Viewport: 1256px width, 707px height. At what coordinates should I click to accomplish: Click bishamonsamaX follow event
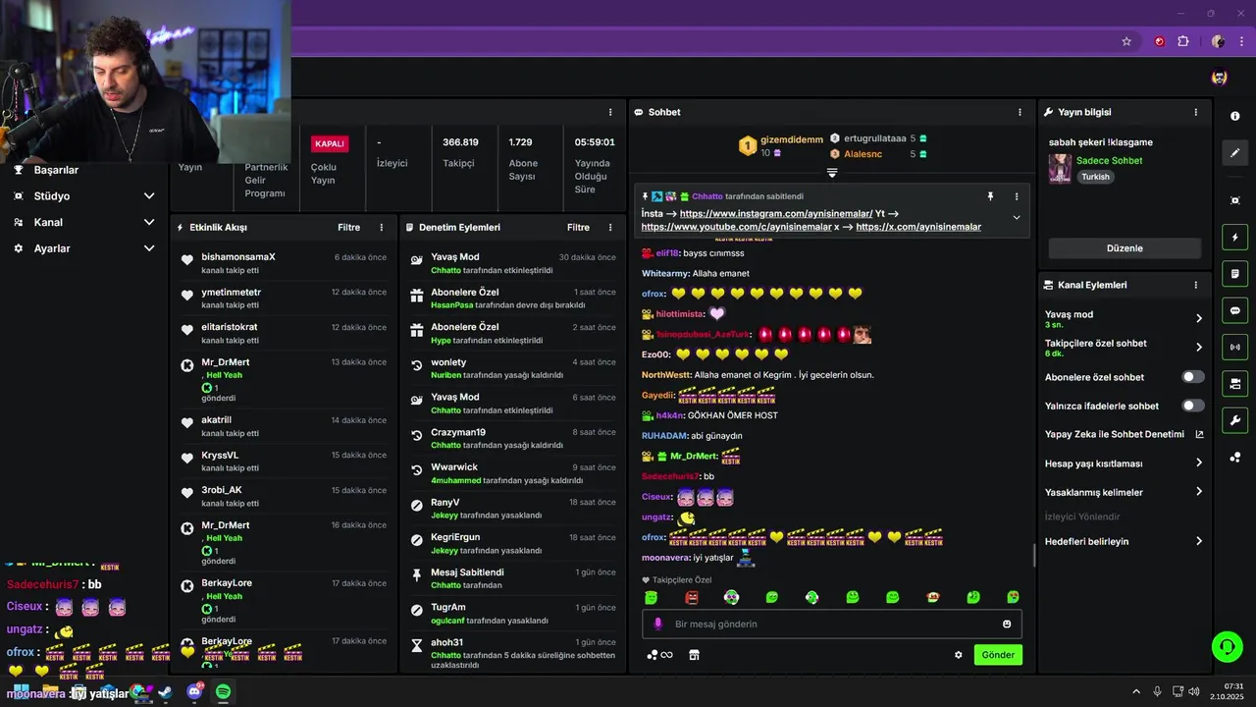(284, 263)
